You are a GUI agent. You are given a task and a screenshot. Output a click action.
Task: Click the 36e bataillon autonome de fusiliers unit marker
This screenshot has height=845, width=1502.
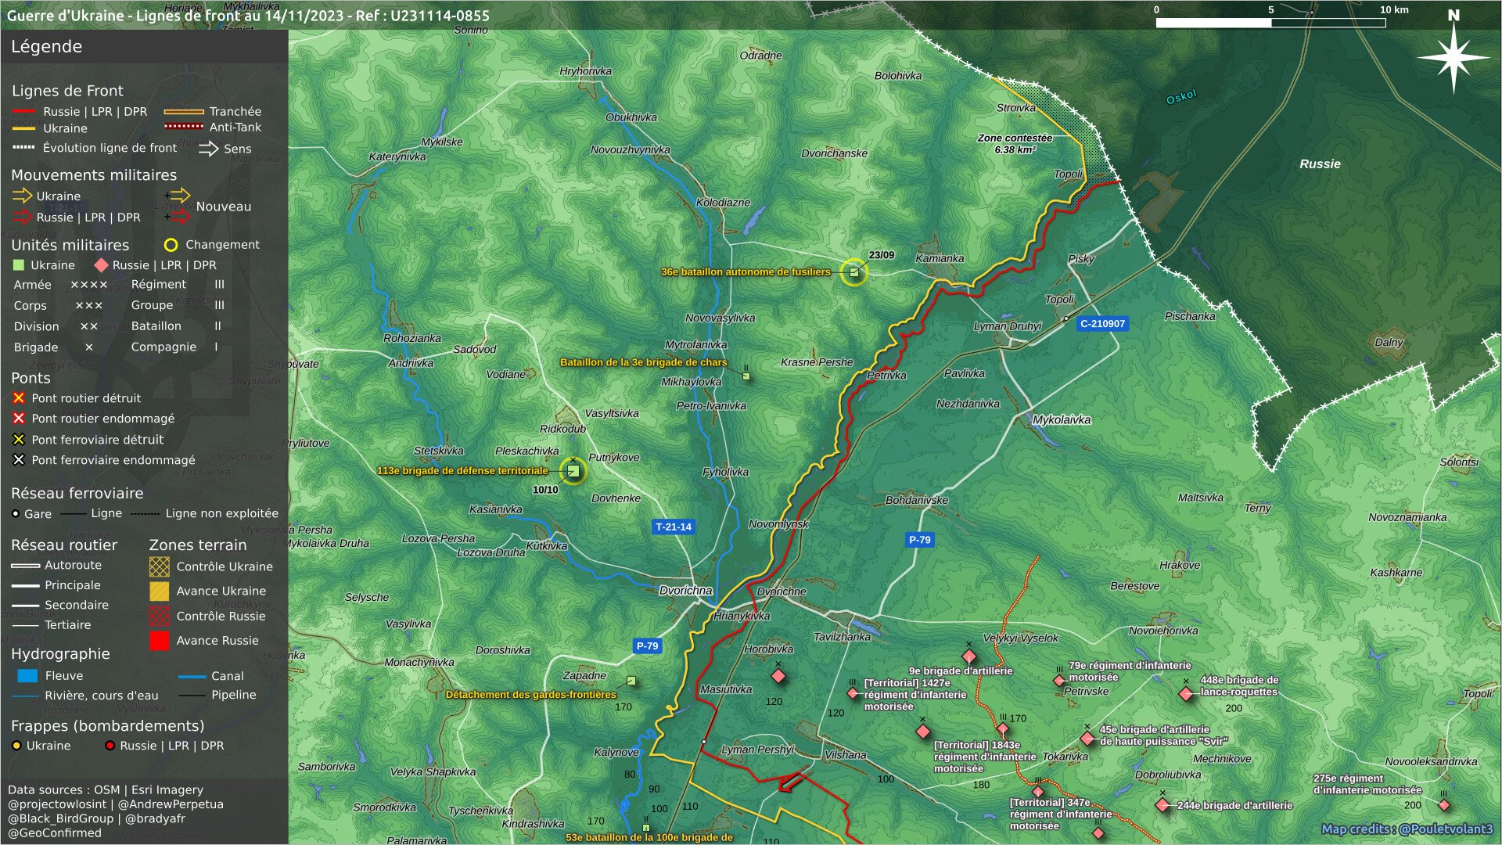(x=853, y=272)
